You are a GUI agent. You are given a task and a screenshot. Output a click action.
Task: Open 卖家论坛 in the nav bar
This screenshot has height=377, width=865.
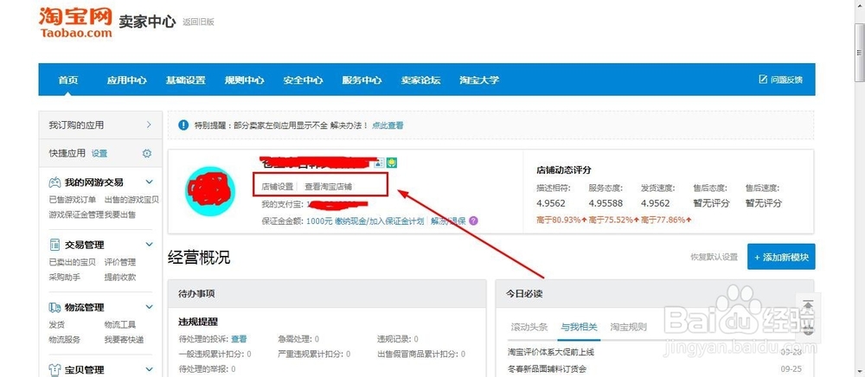click(x=421, y=80)
